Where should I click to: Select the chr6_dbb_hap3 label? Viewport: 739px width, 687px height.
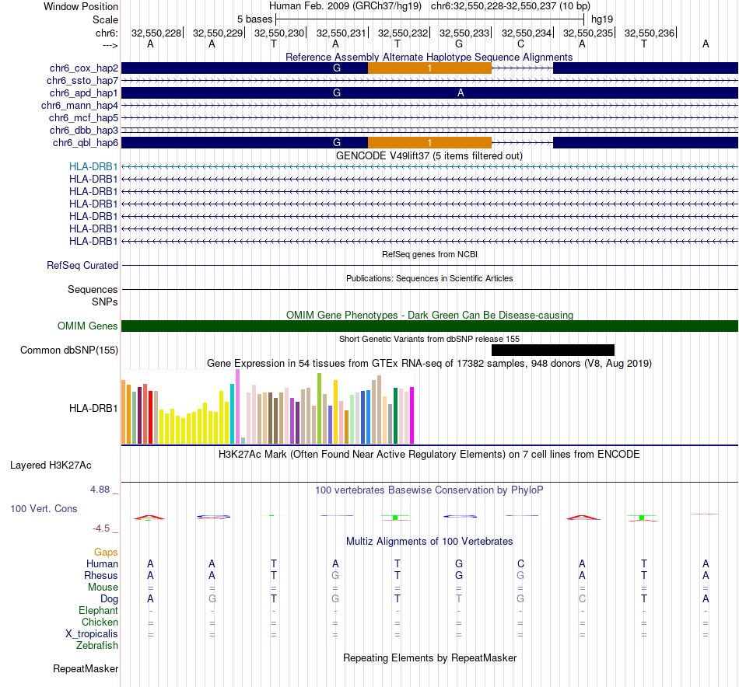pos(83,131)
